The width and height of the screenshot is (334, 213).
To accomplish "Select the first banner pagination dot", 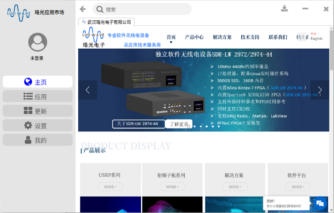I will pos(189,126).
